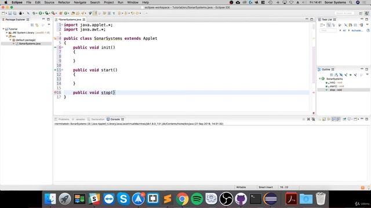Click the All working set link in Task List
The width and height of the screenshot is (371, 208).
tap(344, 31)
